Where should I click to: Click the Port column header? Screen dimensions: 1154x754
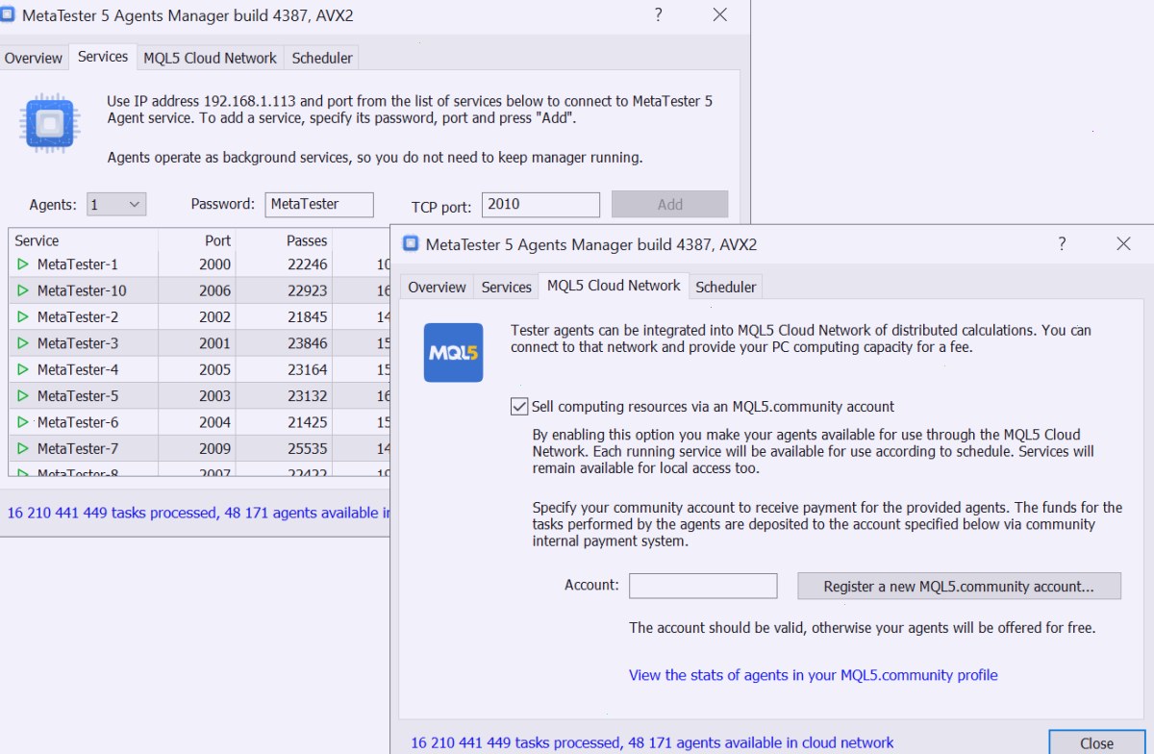click(197, 240)
